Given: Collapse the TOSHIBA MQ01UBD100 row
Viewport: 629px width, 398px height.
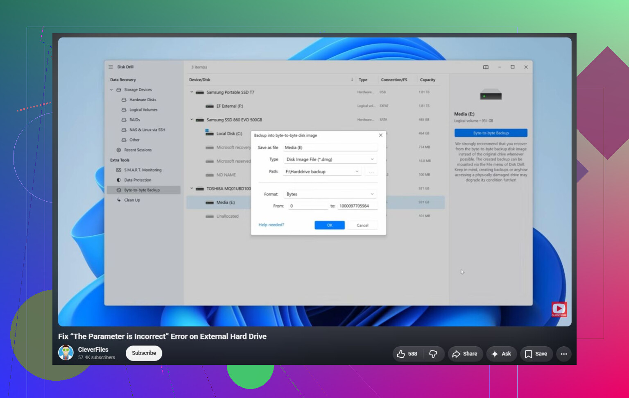Looking at the screenshot, I should coord(191,189).
